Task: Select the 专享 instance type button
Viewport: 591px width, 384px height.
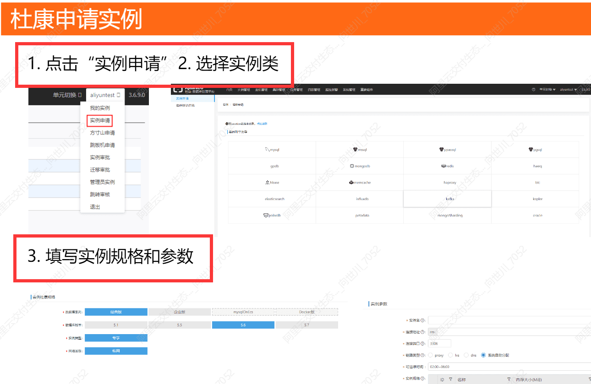Action: click(x=116, y=338)
